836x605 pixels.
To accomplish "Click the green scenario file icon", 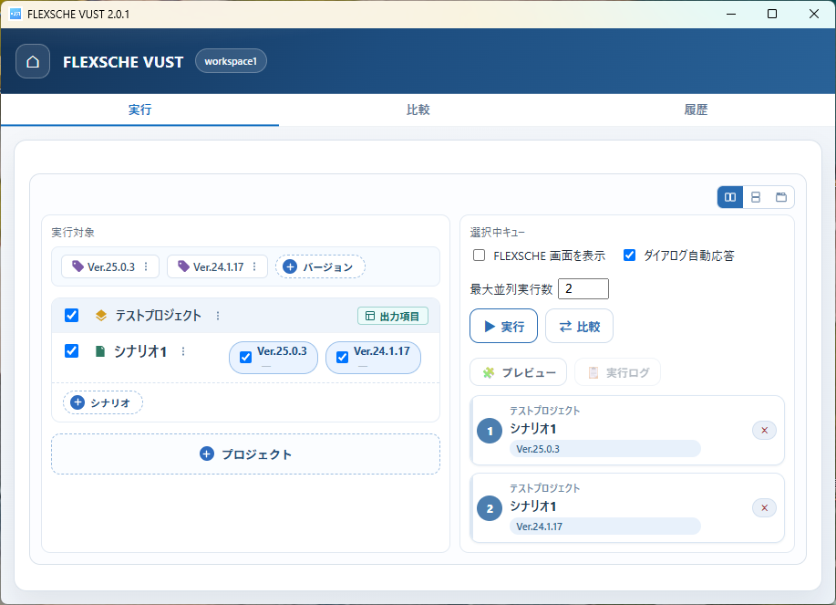I will click(99, 351).
